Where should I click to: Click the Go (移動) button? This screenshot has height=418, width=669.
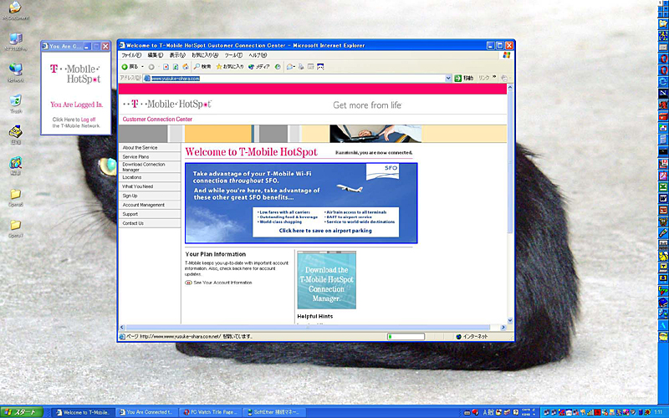tap(463, 78)
